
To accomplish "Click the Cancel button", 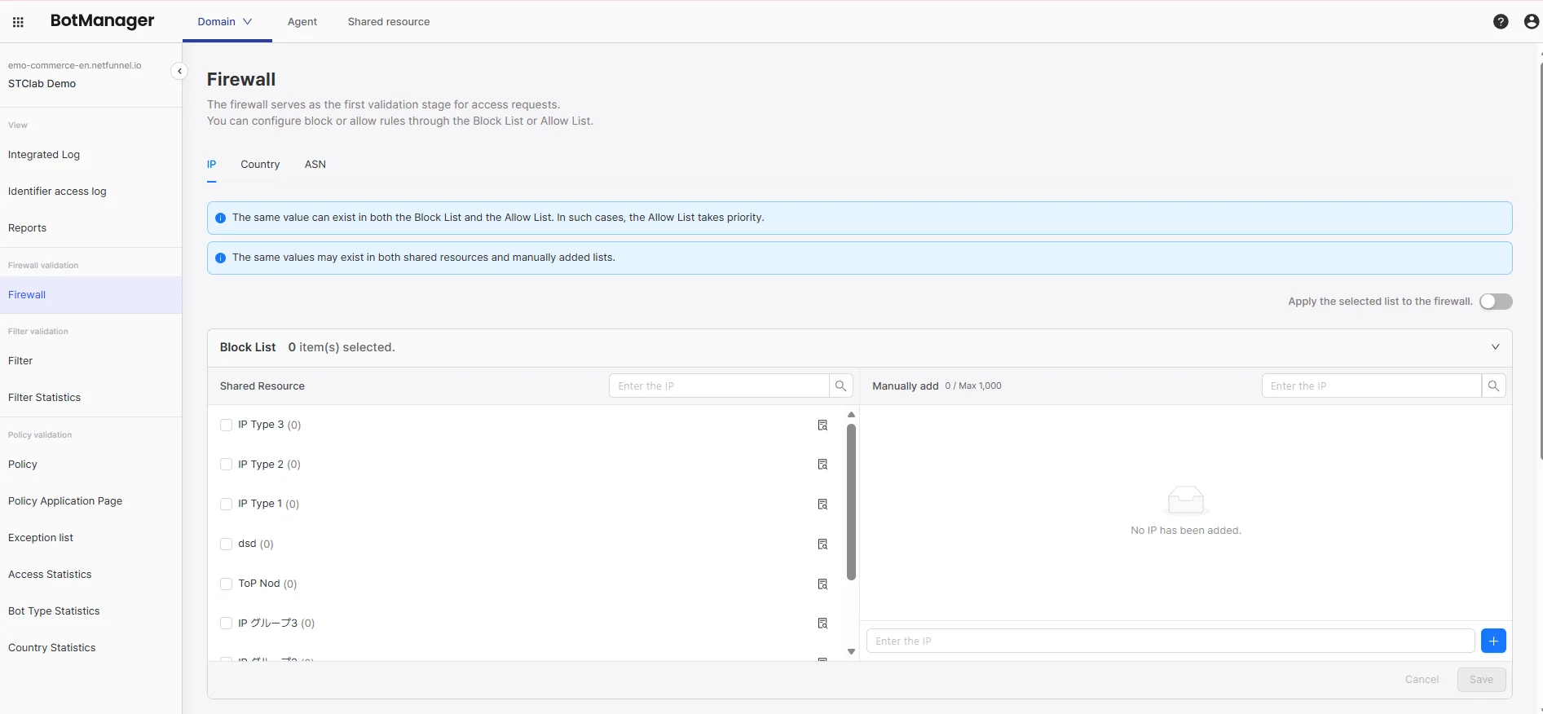I will click(x=1422, y=680).
